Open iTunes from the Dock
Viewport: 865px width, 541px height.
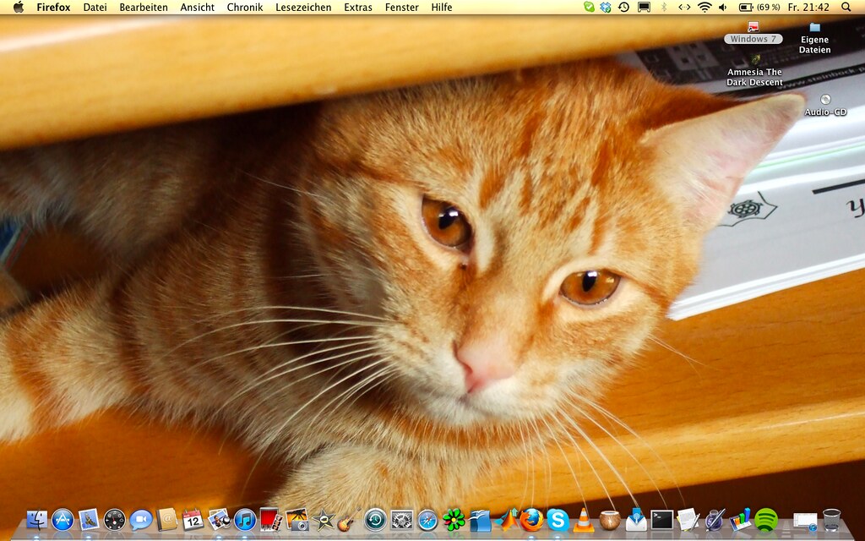[x=245, y=520]
